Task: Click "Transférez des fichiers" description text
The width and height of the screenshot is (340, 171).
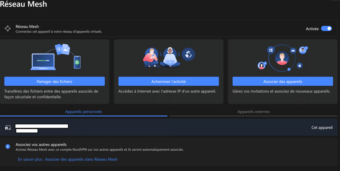Action: (51, 94)
